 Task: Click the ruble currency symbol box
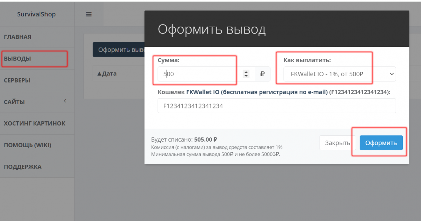pos(262,74)
